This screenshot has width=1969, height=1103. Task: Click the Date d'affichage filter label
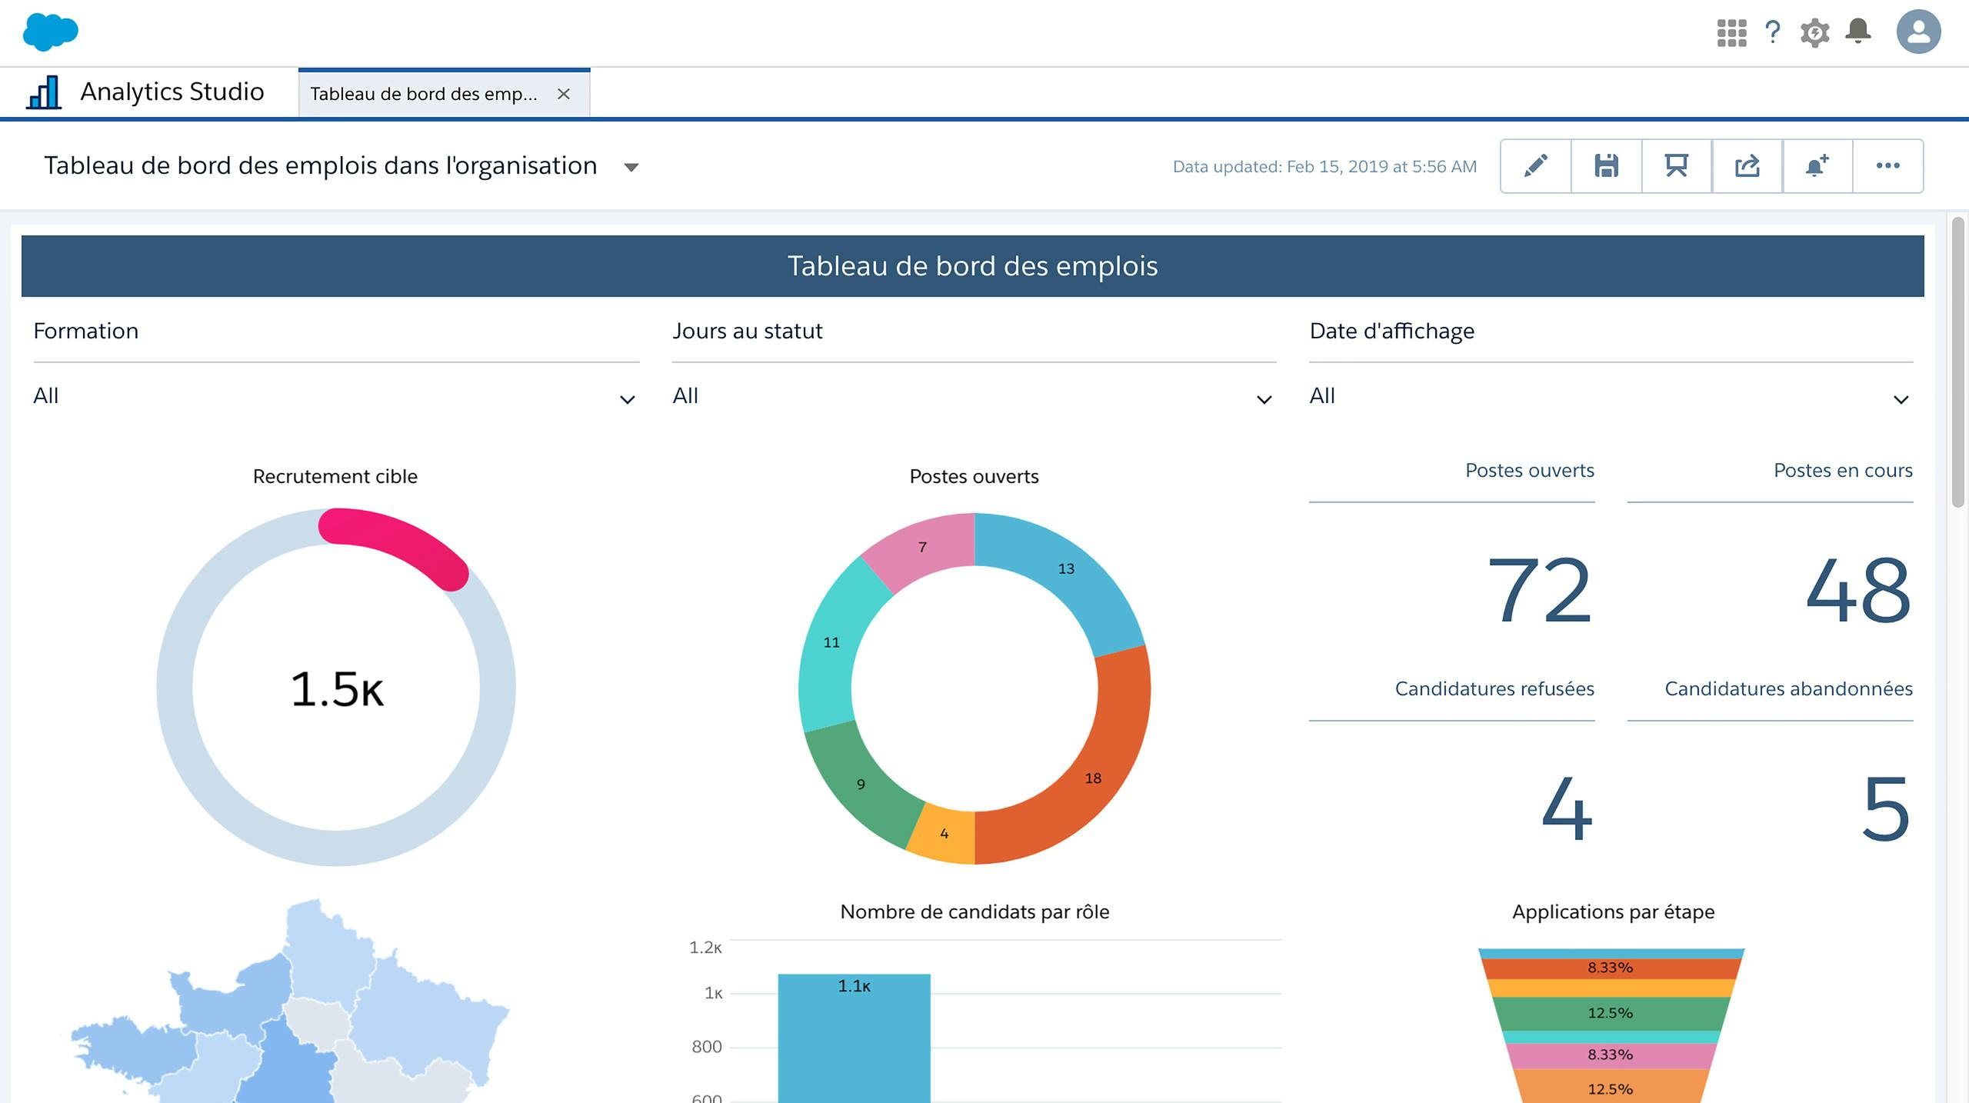[x=1392, y=332]
